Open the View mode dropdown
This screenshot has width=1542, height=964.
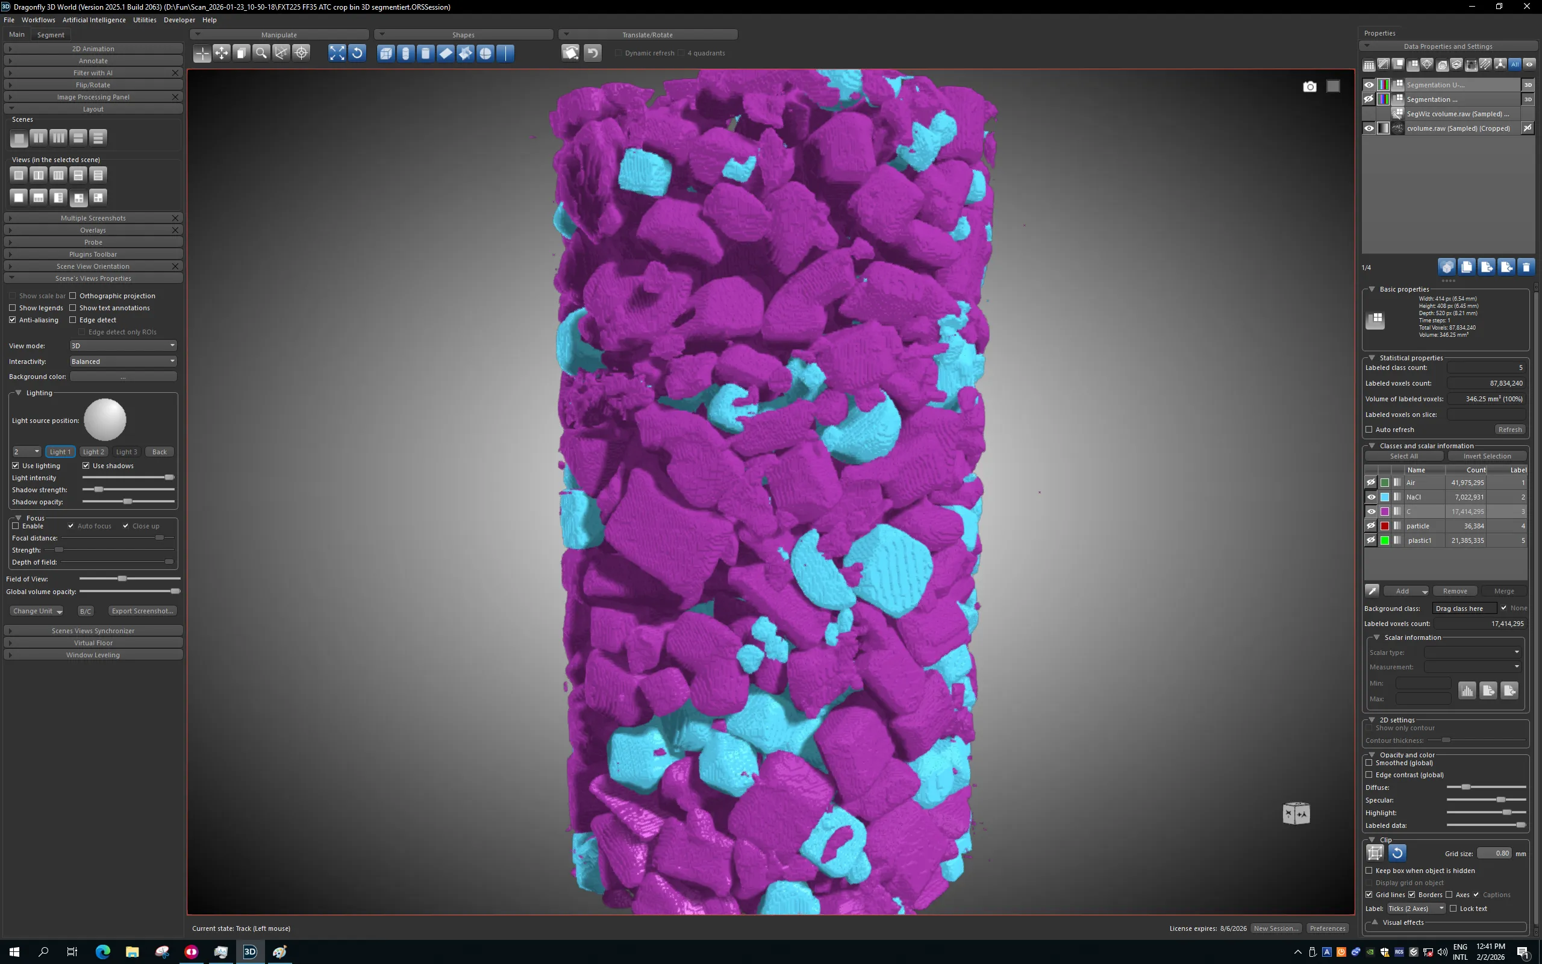(x=123, y=346)
